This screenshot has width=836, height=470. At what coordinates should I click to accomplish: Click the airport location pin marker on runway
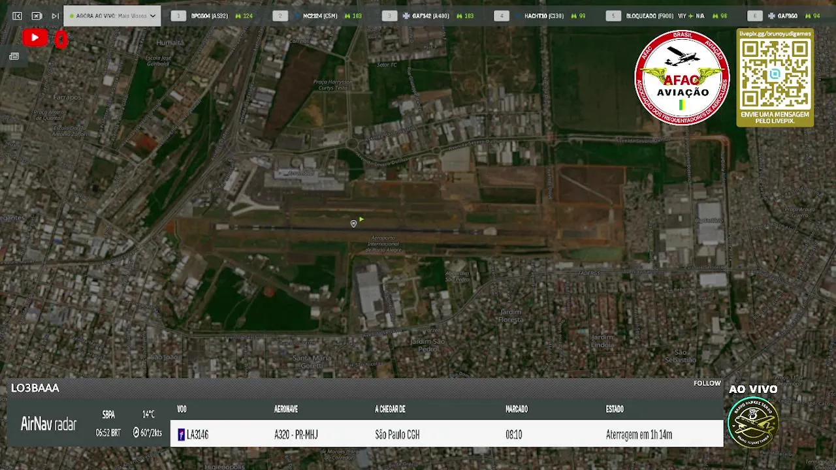(x=353, y=224)
